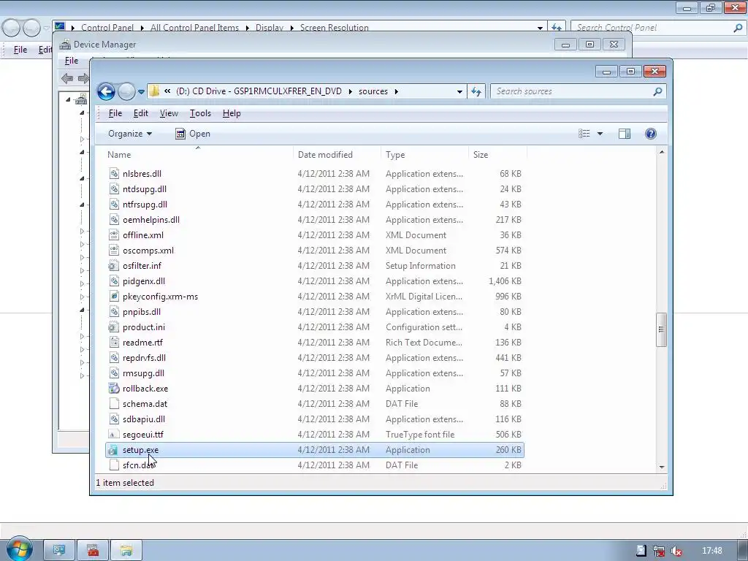The width and height of the screenshot is (748, 561).
Task: Select the readme.rtf file icon
Action: (x=113, y=343)
